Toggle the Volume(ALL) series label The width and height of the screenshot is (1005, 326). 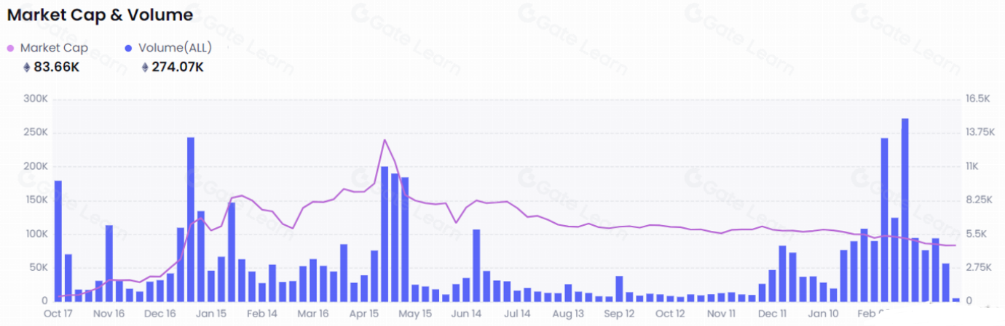tap(175, 48)
